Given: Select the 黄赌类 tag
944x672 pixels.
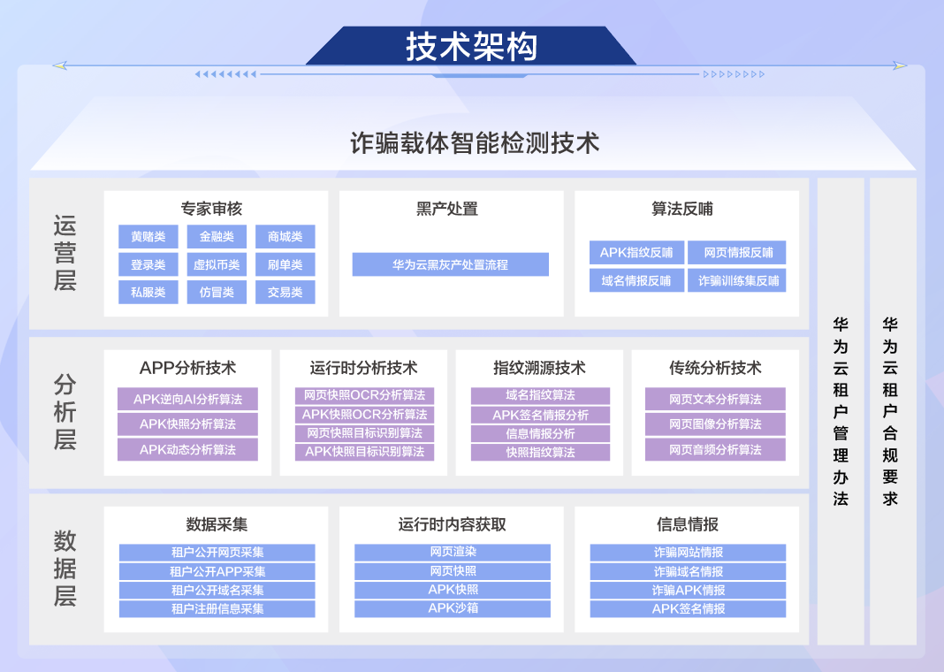Looking at the screenshot, I should coord(148,237).
